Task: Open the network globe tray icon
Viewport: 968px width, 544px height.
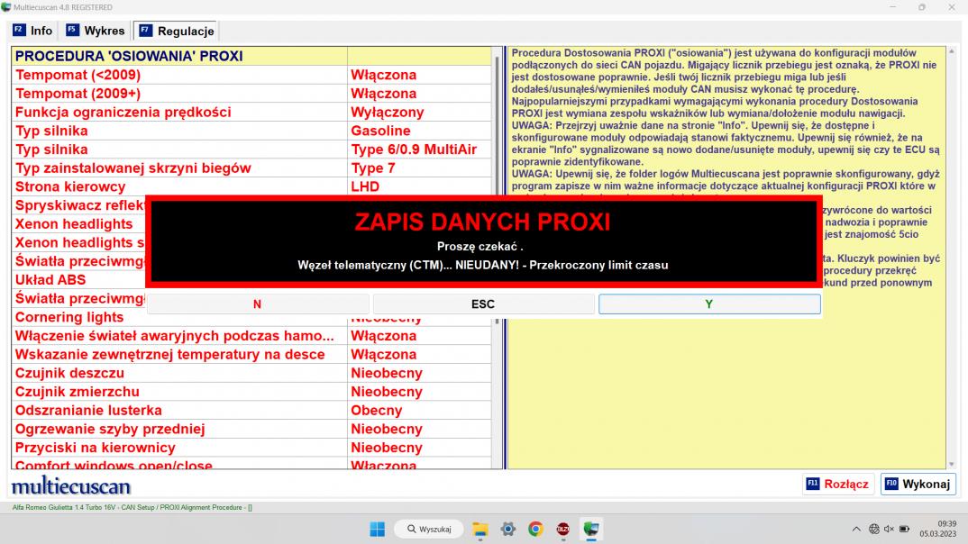Action: point(873,529)
